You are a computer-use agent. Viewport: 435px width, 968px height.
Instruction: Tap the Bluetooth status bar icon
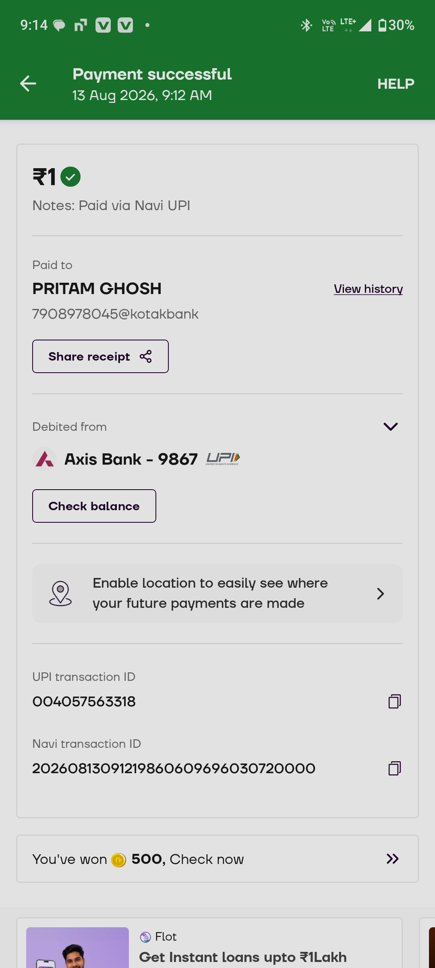tap(307, 25)
